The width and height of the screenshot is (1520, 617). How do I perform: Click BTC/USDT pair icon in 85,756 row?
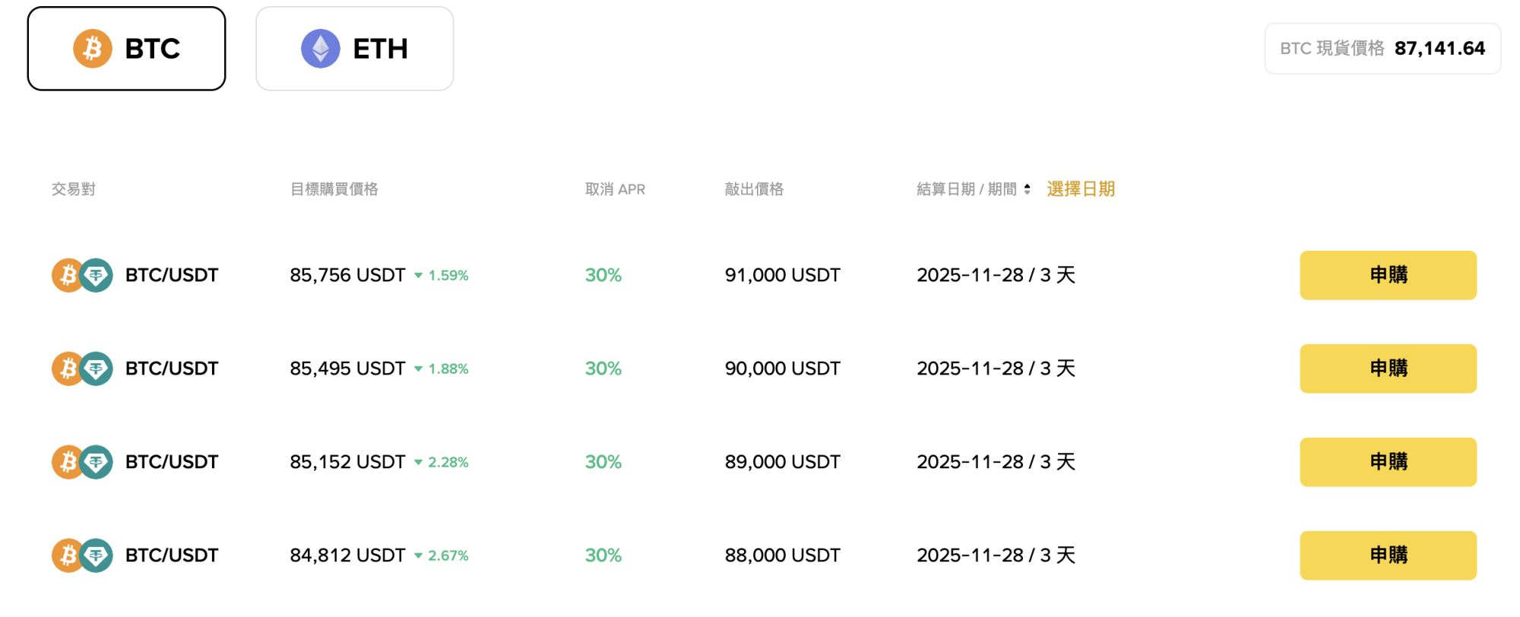(82, 275)
